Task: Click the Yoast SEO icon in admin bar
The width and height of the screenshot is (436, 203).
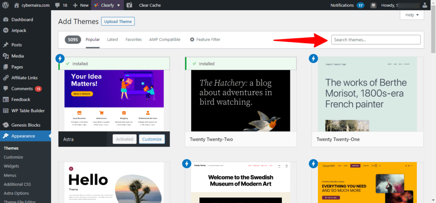Action: tap(129, 5)
